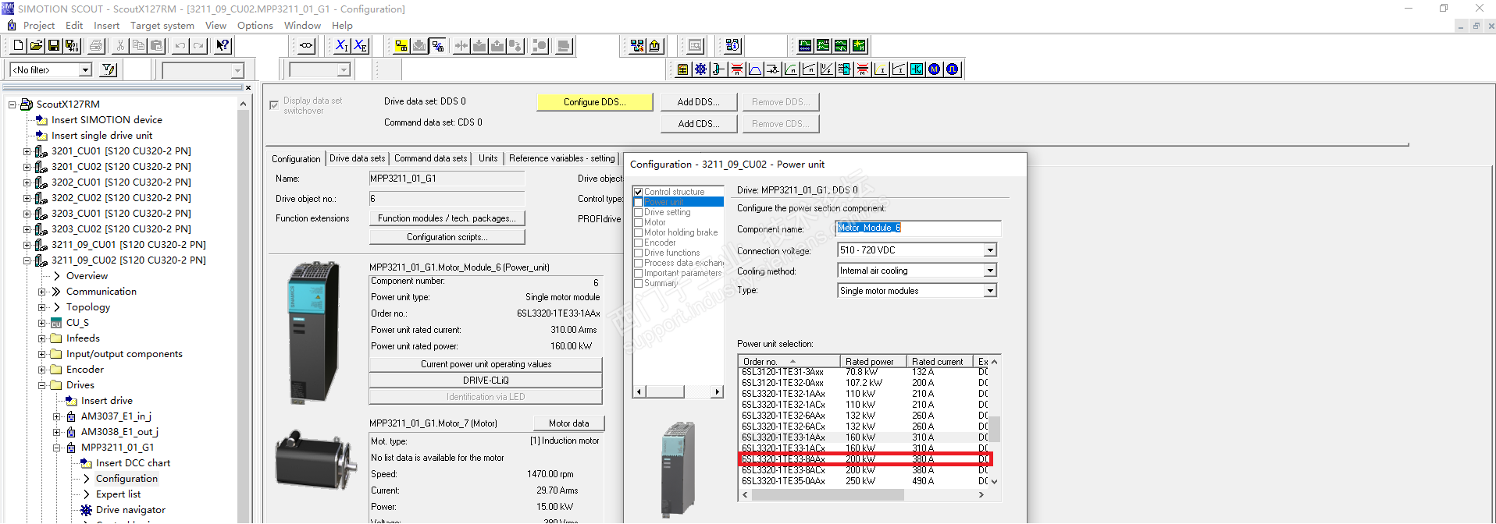This screenshot has height=524, width=1496.
Task: Check the Drive setting step checkbox
Action: [x=638, y=212]
